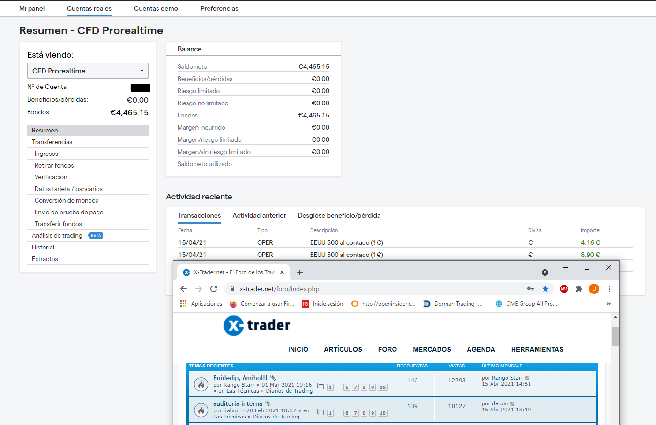Go to Ingresos in the sidebar
This screenshot has width=656, height=425.
click(88, 154)
